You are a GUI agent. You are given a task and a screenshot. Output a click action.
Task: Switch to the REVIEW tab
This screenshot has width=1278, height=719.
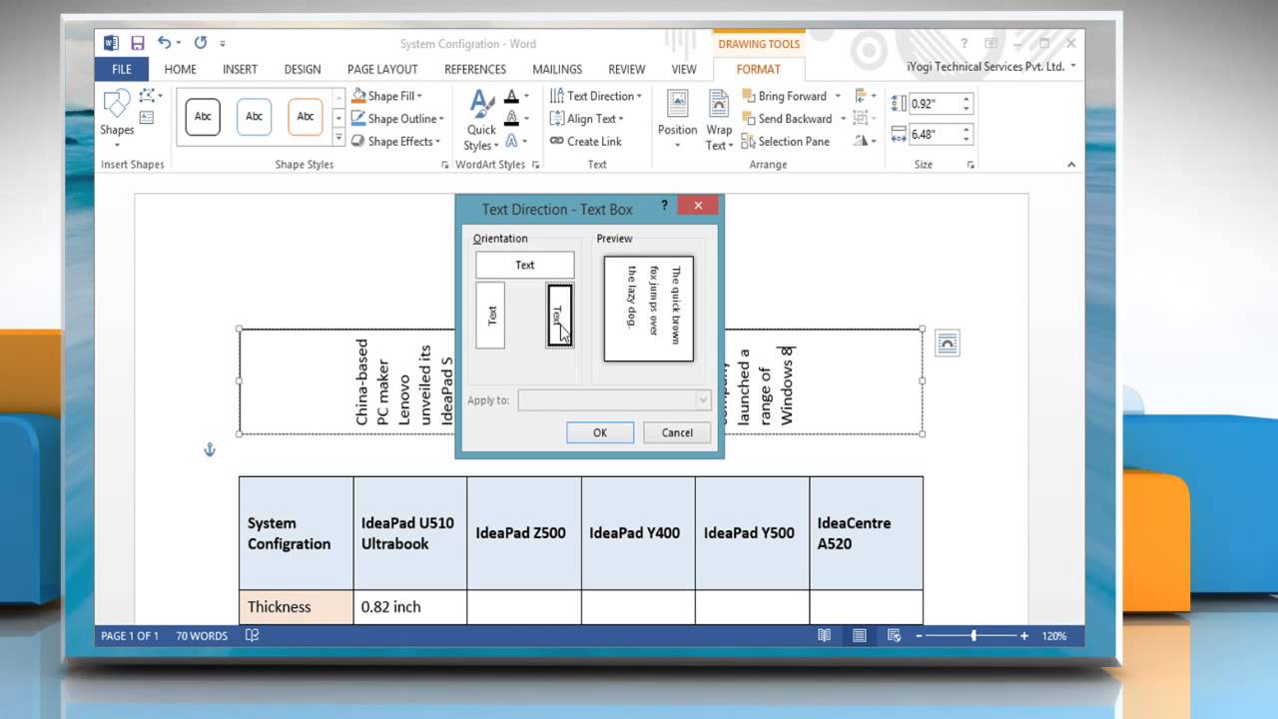(x=627, y=69)
